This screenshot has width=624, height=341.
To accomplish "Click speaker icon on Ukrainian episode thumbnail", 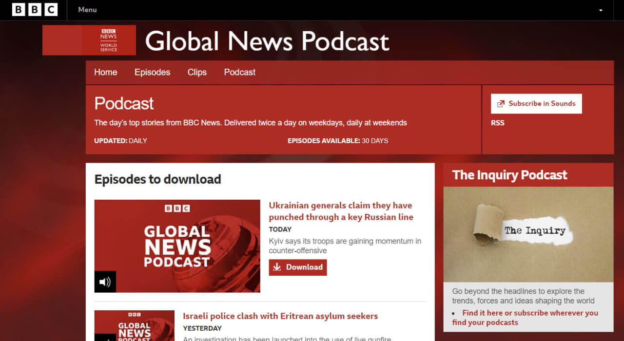I will [105, 282].
